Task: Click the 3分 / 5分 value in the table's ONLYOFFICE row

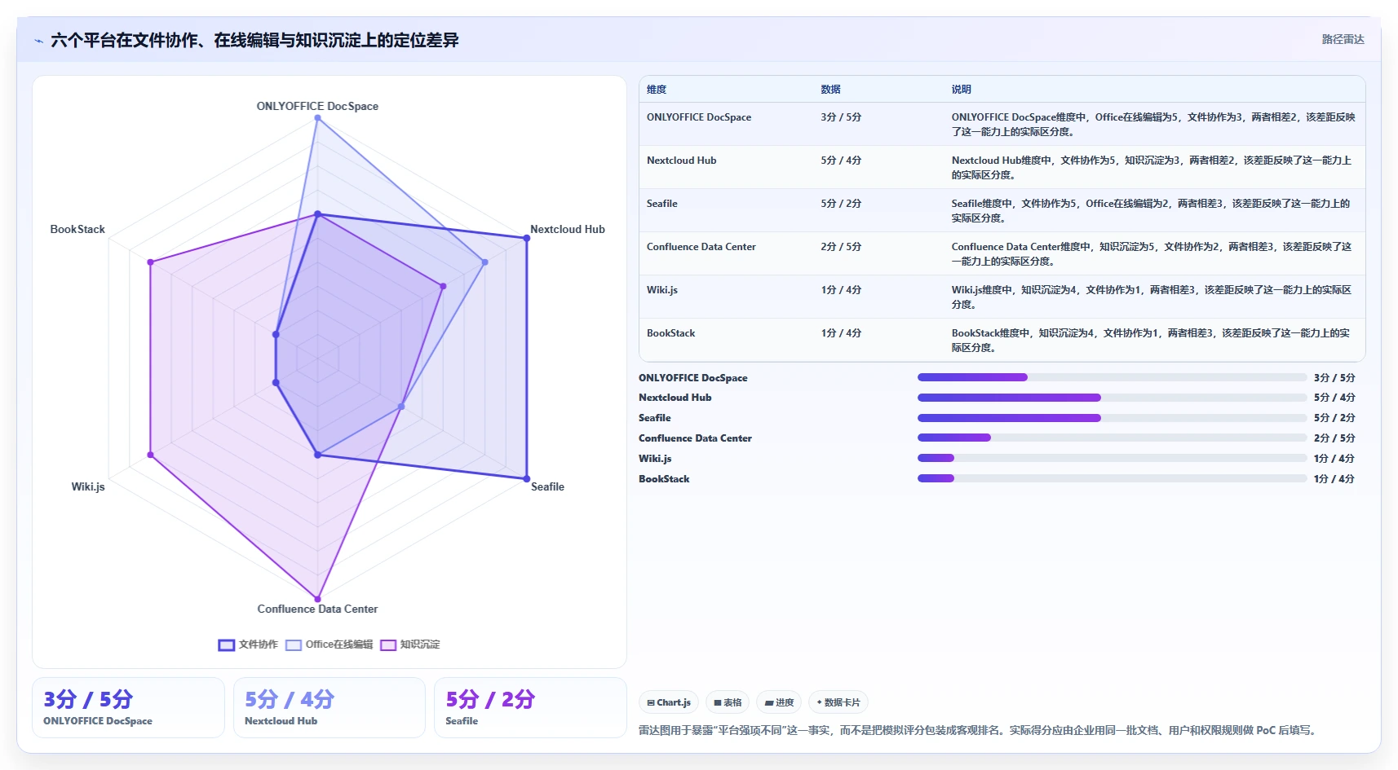Action: point(841,117)
